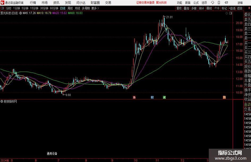Click the orange 预 marker on the chart
251x162 pixels.
click(x=224, y=97)
